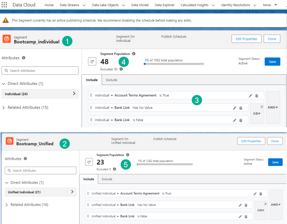
Task: Change the AND operator in Bootcamp_individual
Action: [273, 107]
